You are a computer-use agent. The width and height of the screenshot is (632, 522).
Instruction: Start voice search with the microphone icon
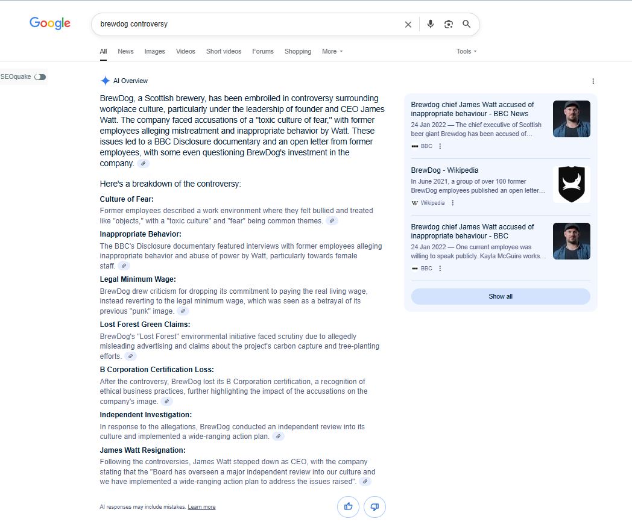pyautogui.click(x=431, y=24)
